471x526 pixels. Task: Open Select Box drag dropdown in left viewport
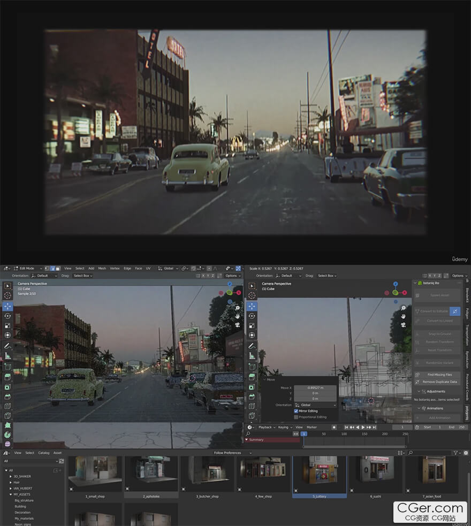coord(82,276)
